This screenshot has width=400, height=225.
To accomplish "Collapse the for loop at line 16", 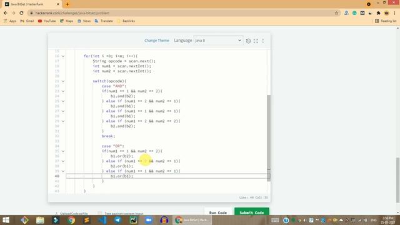I will (x=63, y=56).
